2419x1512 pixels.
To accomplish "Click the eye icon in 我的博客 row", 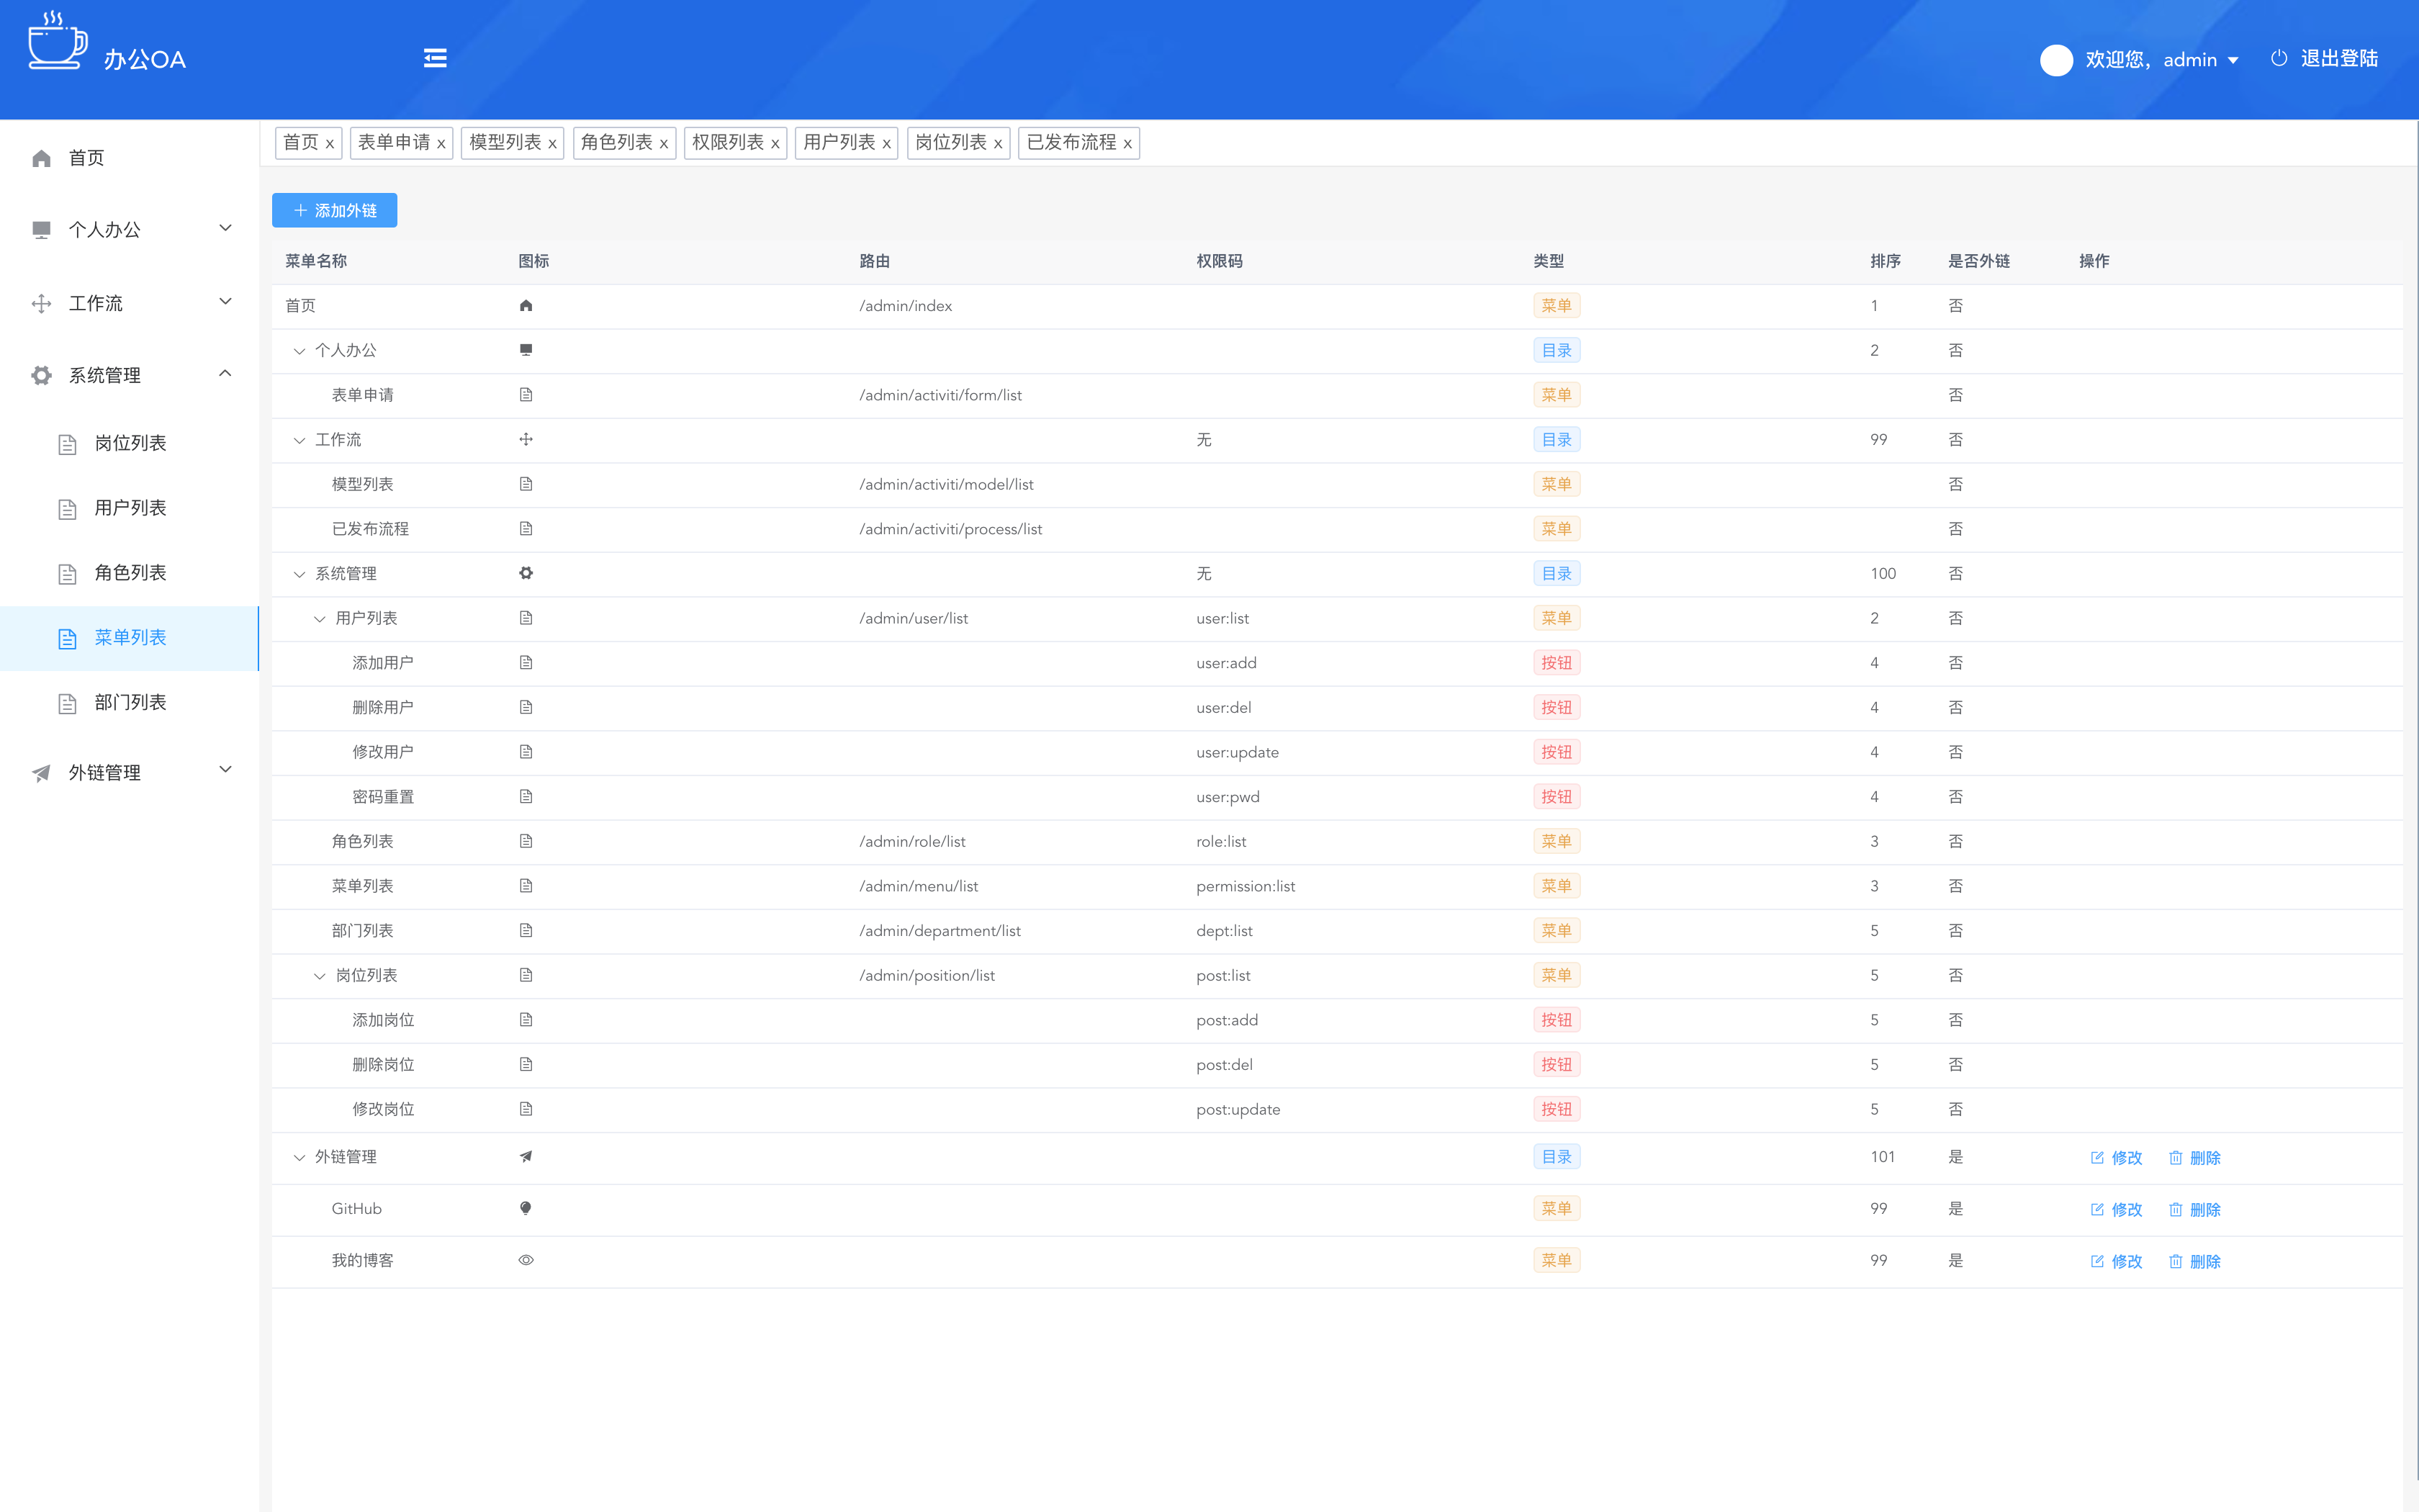I will click(526, 1260).
